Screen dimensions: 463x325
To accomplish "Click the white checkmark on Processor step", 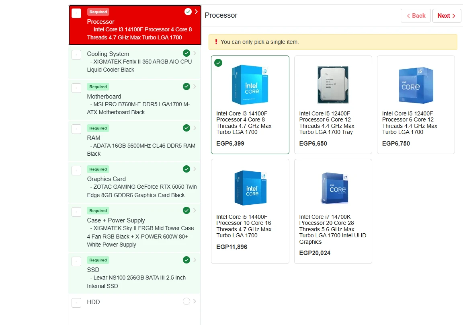I will (188, 12).
